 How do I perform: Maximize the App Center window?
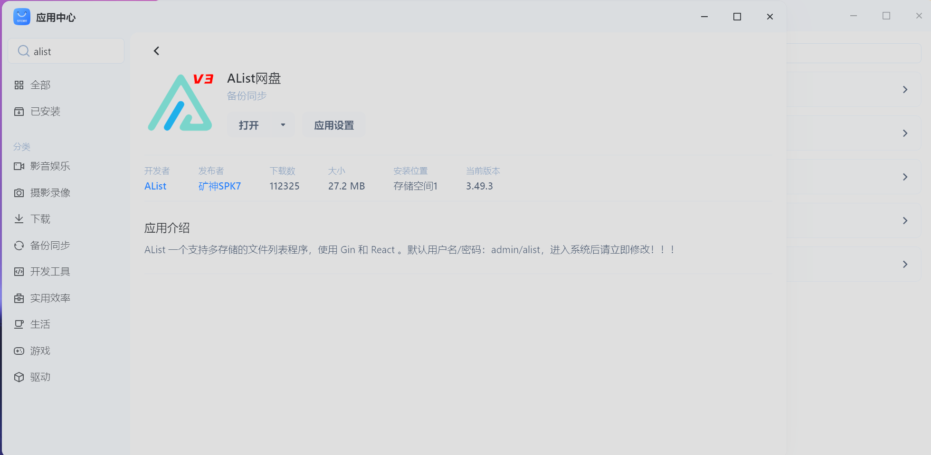tap(737, 17)
